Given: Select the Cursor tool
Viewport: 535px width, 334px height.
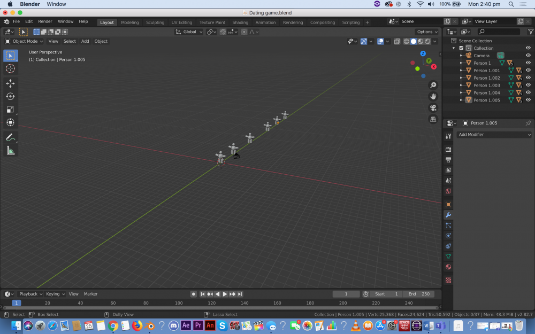Looking at the screenshot, I should [x=10, y=68].
